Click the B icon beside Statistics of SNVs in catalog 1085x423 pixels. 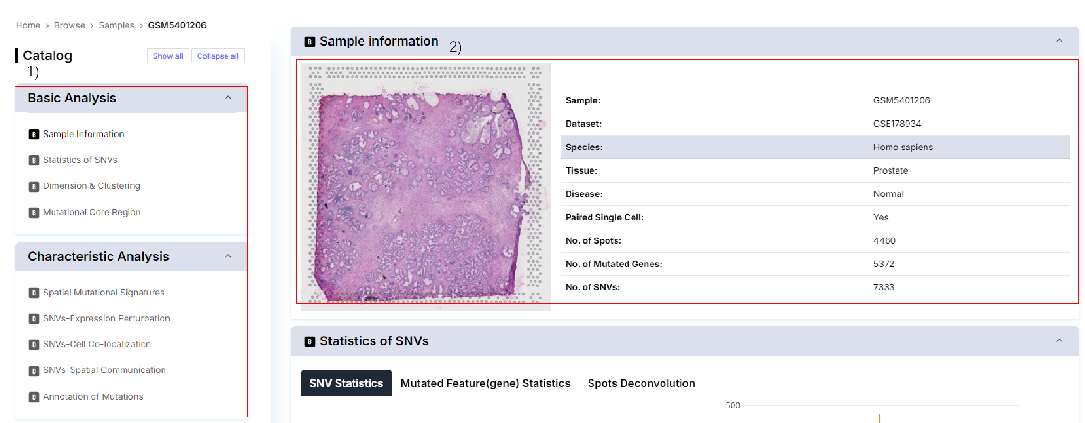pyautogui.click(x=34, y=160)
